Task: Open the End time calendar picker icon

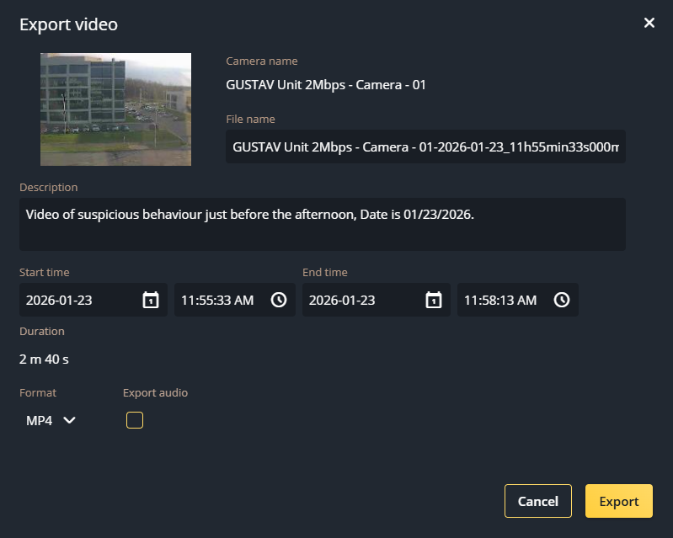Action: tap(434, 301)
